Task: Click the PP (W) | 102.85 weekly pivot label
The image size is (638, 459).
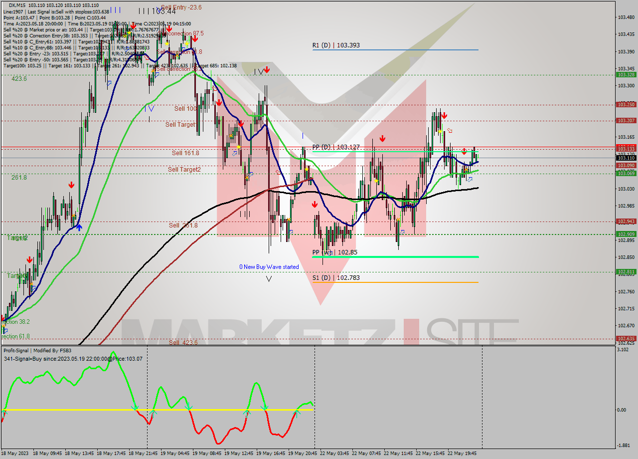Action: pyautogui.click(x=335, y=252)
